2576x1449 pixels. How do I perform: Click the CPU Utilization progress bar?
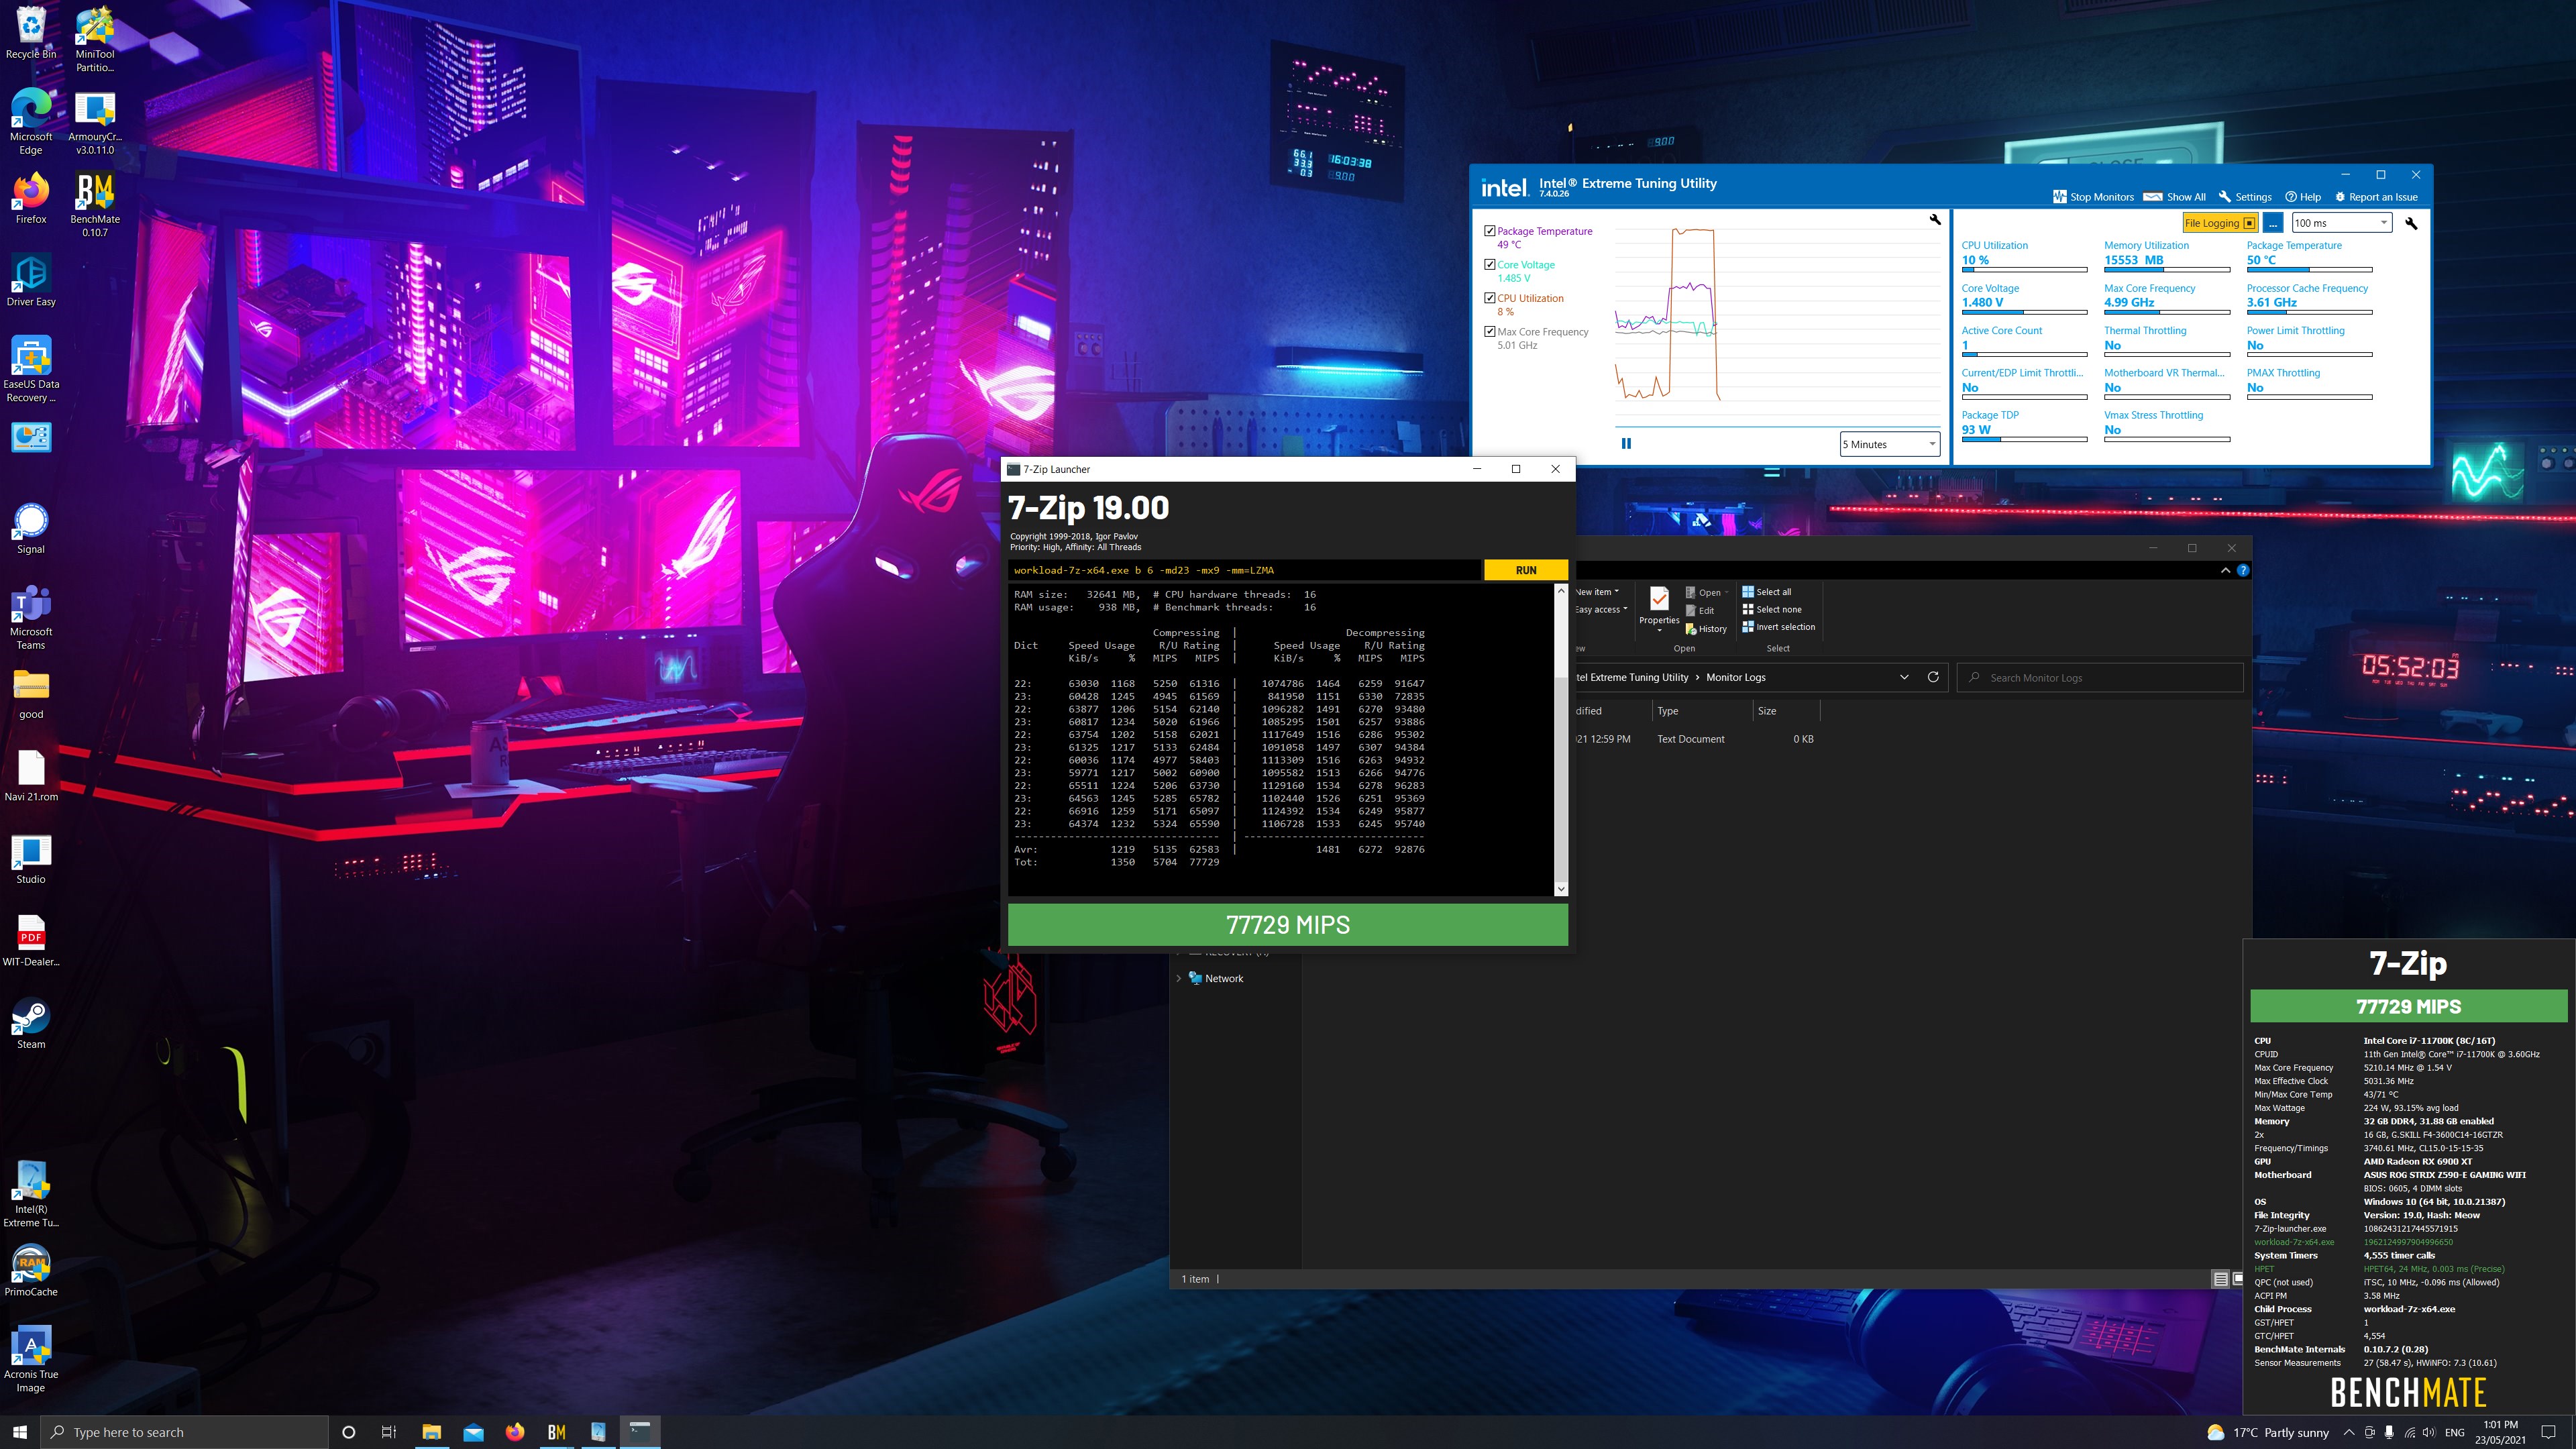click(2024, 270)
